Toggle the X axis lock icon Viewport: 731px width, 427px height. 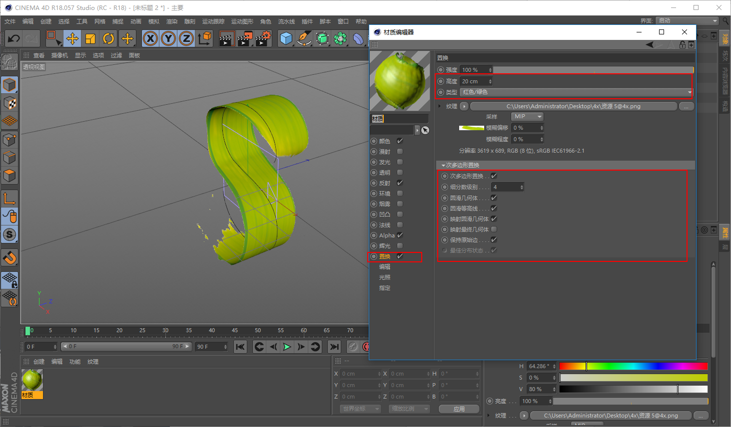pyautogui.click(x=150, y=38)
